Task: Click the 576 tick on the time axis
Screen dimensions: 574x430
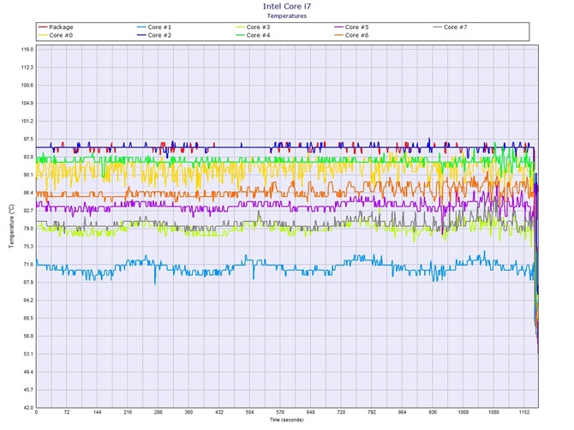Action: (280, 412)
